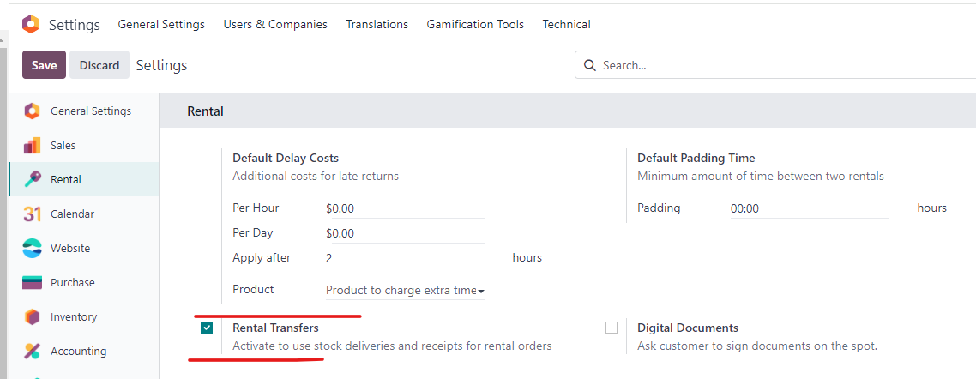Click the search magnifier icon
This screenshot has width=976, height=379.
[x=589, y=65]
